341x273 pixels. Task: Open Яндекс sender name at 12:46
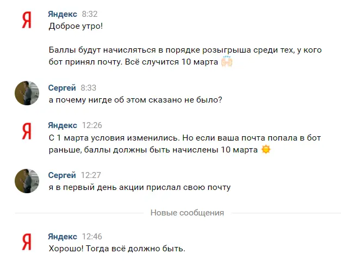(63, 237)
